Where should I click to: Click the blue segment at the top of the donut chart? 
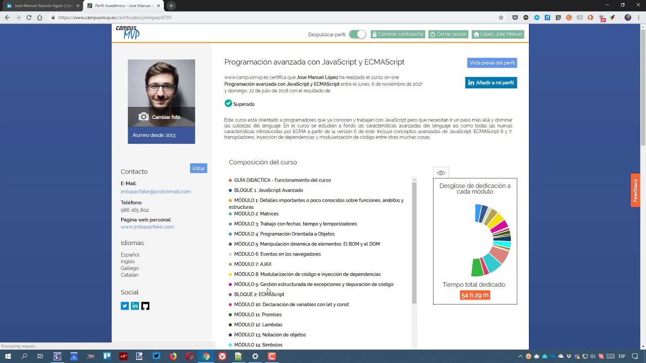(478, 213)
